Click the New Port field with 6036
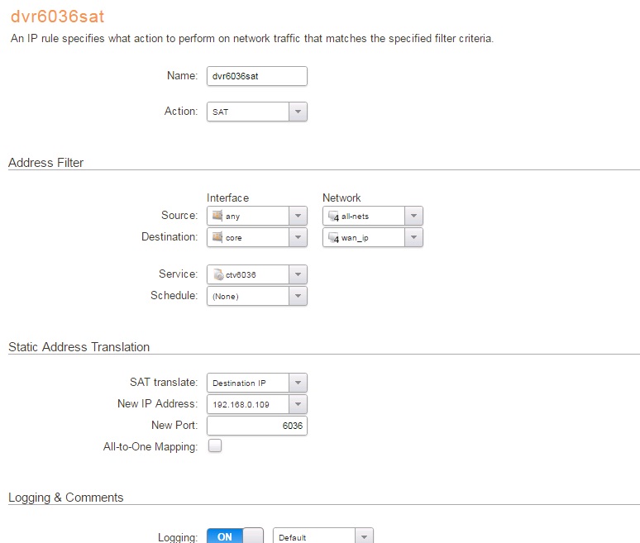Image resolution: width=640 pixels, height=543 pixels. coord(256,426)
